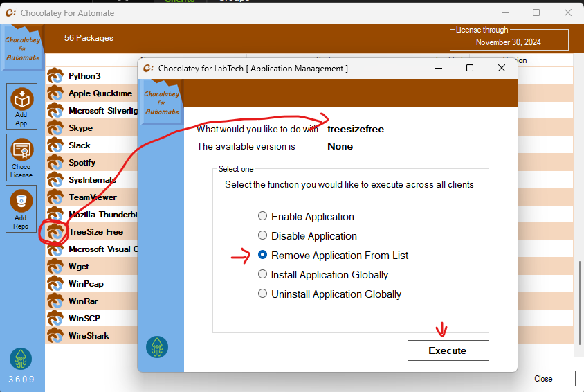Click the Wget package icon
This screenshot has height=392, width=584.
(55, 267)
